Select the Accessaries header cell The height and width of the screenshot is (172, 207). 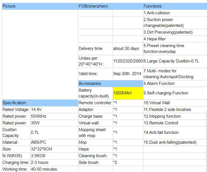point(110,83)
